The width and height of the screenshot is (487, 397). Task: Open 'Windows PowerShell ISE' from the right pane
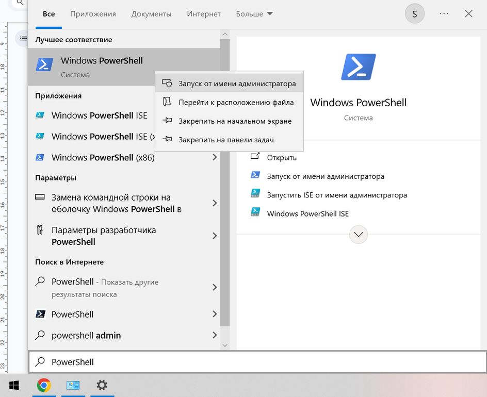click(308, 213)
